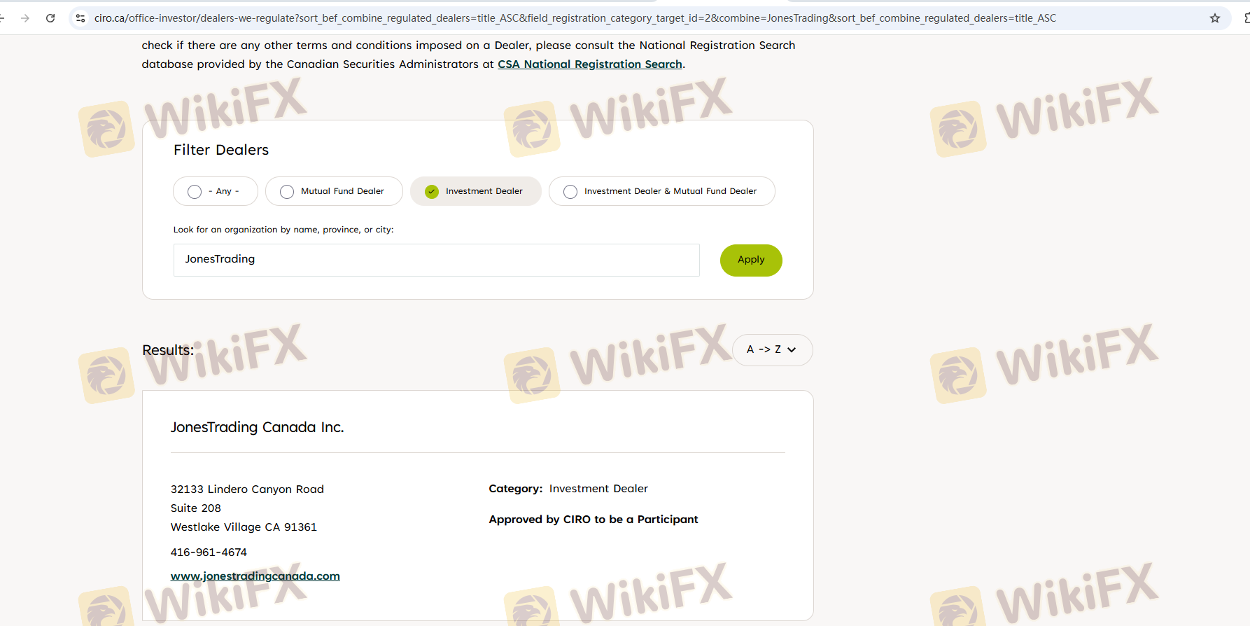Reload the current page
This screenshot has width=1250, height=626.
point(50,18)
